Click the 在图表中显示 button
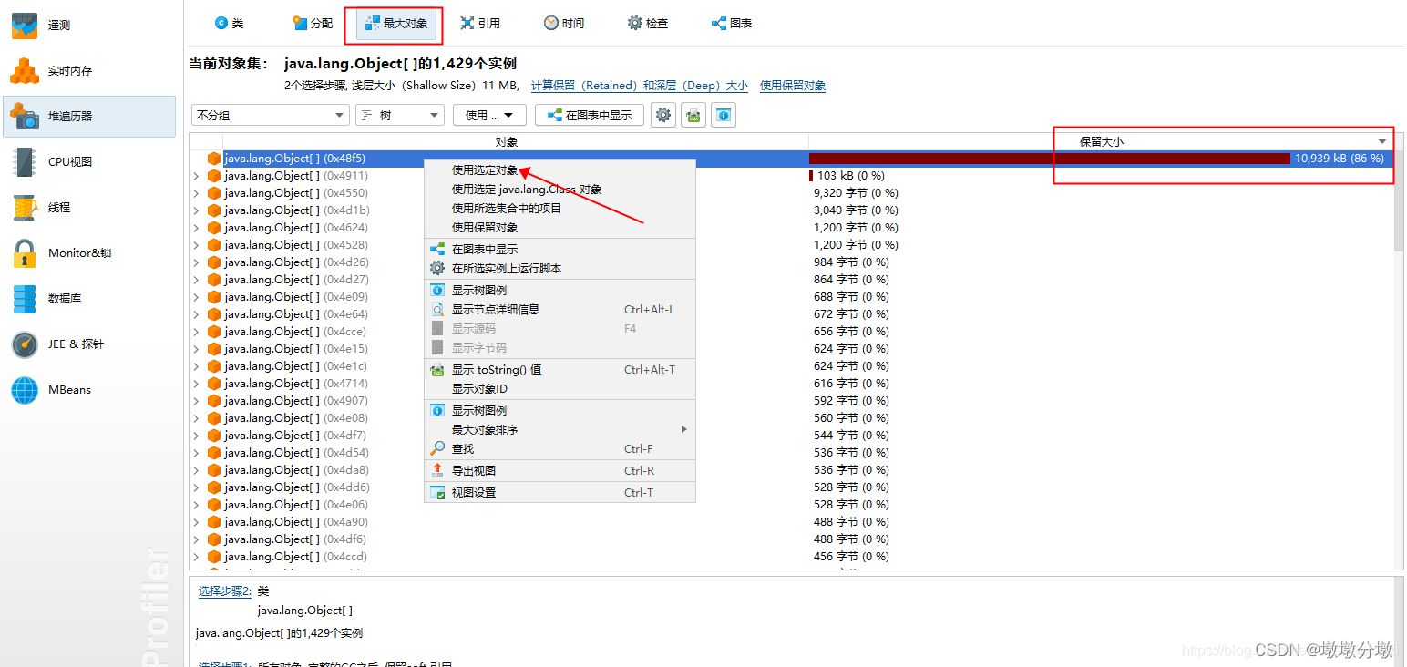This screenshot has width=1407, height=667. pyautogui.click(x=589, y=114)
